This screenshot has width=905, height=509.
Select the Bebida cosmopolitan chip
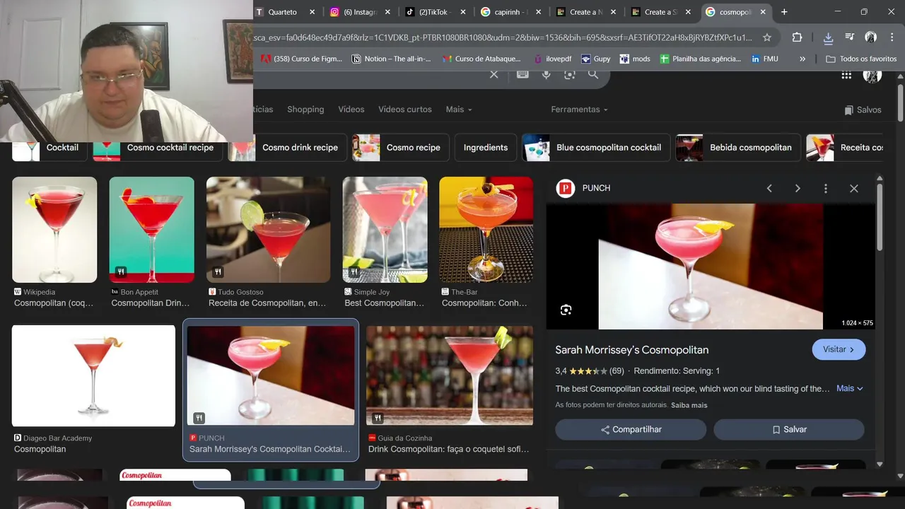pos(738,148)
